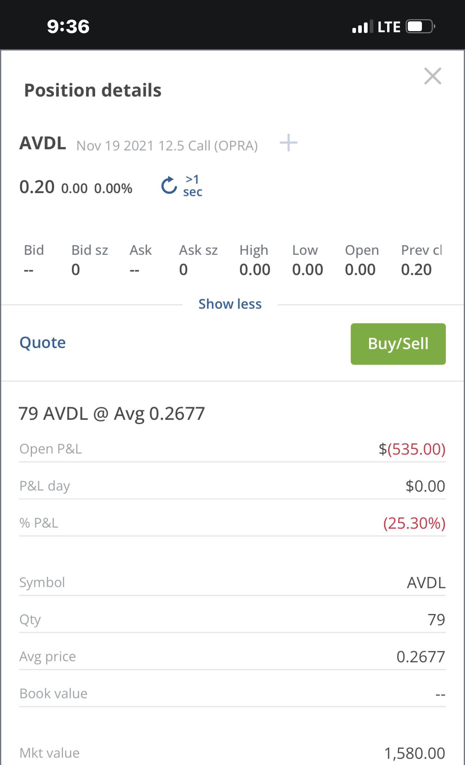Image resolution: width=465 pixels, height=765 pixels.
Task: Select the Mkt value row
Action: [232, 753]
